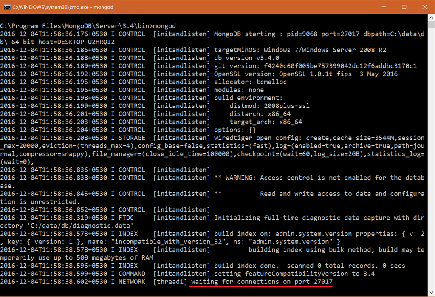Click 'target_arch: x86_64' text
This screenshot has width=435, height=297.
click(x=266, y=122)
